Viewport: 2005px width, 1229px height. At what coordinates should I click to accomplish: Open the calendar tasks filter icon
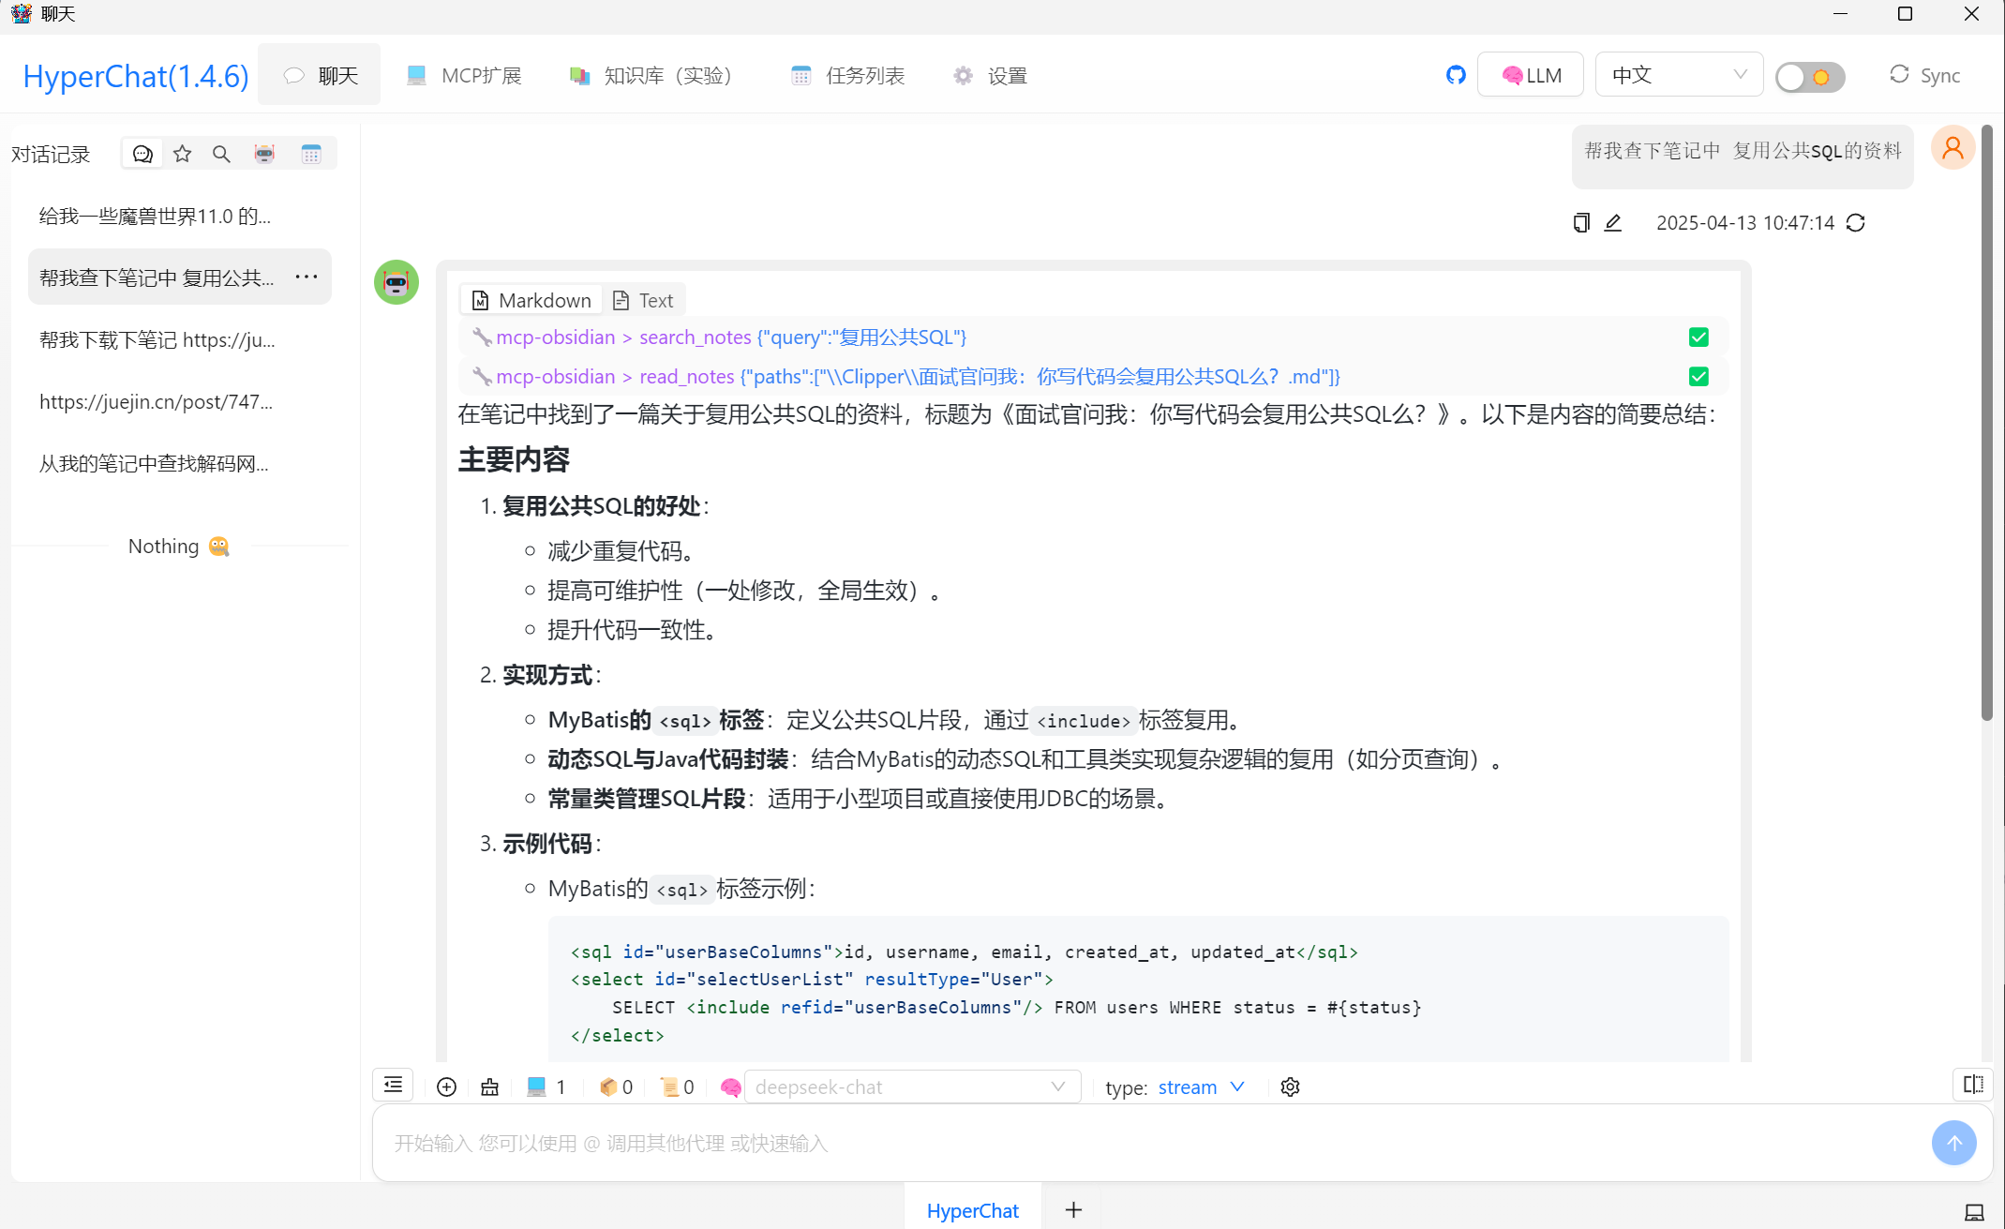pyautogui.click(x=311, y=154)
